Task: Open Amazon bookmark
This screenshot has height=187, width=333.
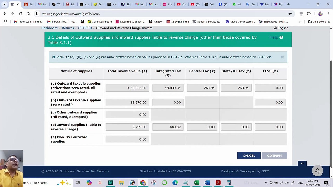Action: pos(156,22)
